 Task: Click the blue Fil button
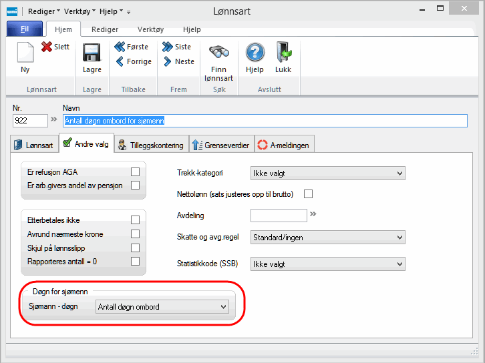pos(25,29)
